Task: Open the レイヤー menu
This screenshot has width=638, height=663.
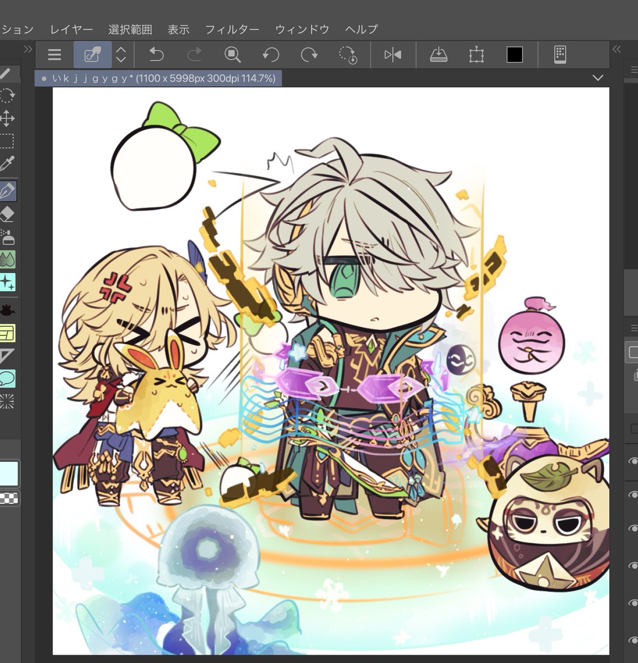Action: pyautogui.click(x=71, y=29)
